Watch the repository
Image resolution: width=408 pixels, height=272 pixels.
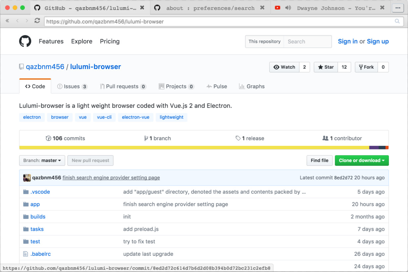284,67
